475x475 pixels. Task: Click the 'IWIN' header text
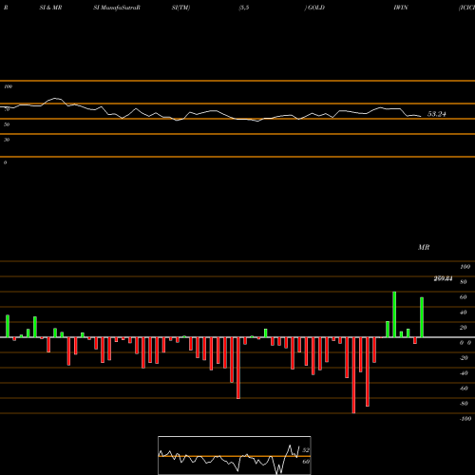tap(401, 8)
